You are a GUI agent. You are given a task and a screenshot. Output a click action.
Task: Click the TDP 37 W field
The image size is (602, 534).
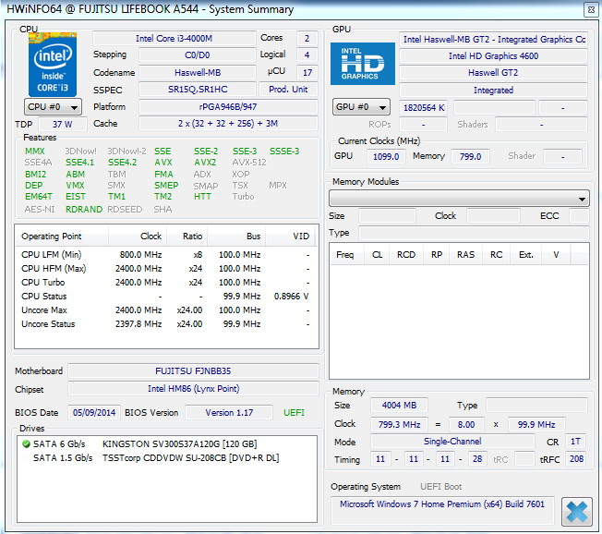click(63, 125)
